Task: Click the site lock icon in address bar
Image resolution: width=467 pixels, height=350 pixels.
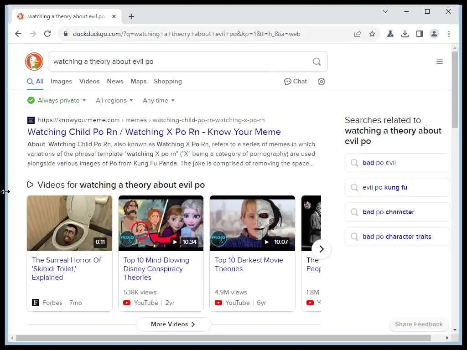Action: click(x=66, y=34)
